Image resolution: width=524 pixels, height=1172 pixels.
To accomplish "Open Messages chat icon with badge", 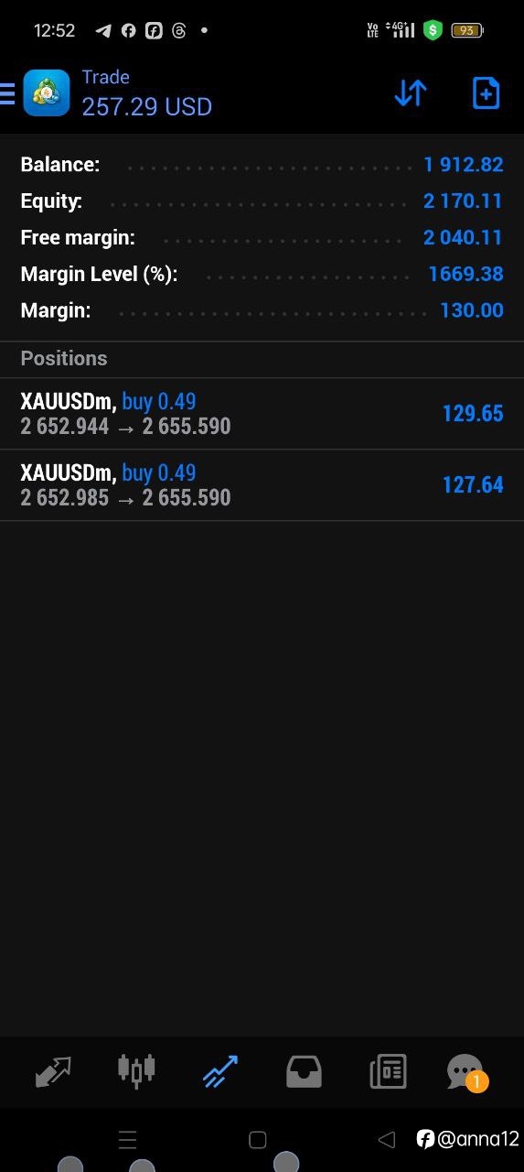I will pos(466,1072).
